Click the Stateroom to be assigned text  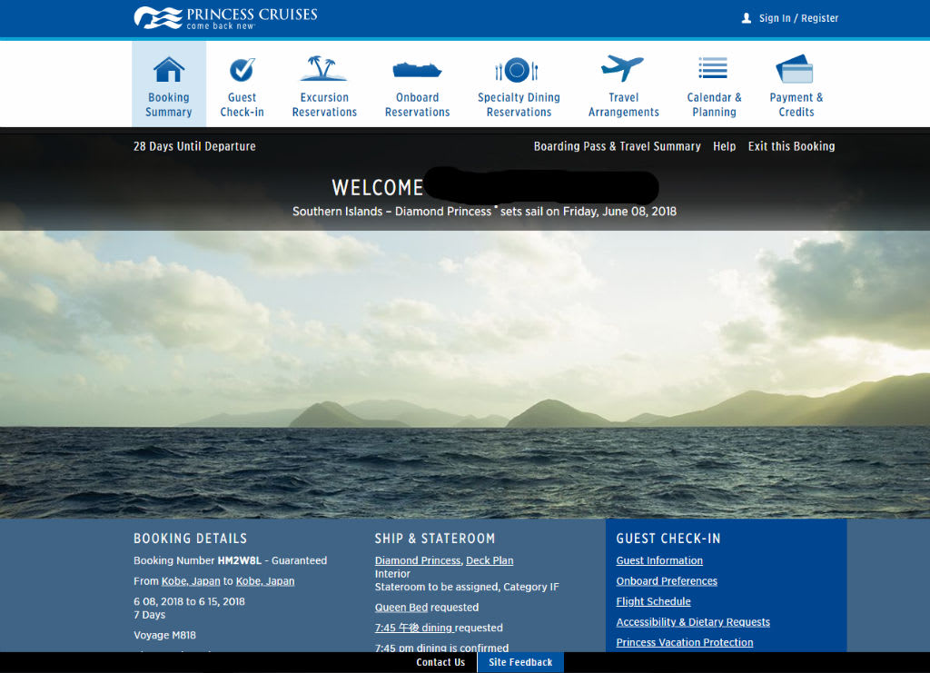click(x=437, y=587)
